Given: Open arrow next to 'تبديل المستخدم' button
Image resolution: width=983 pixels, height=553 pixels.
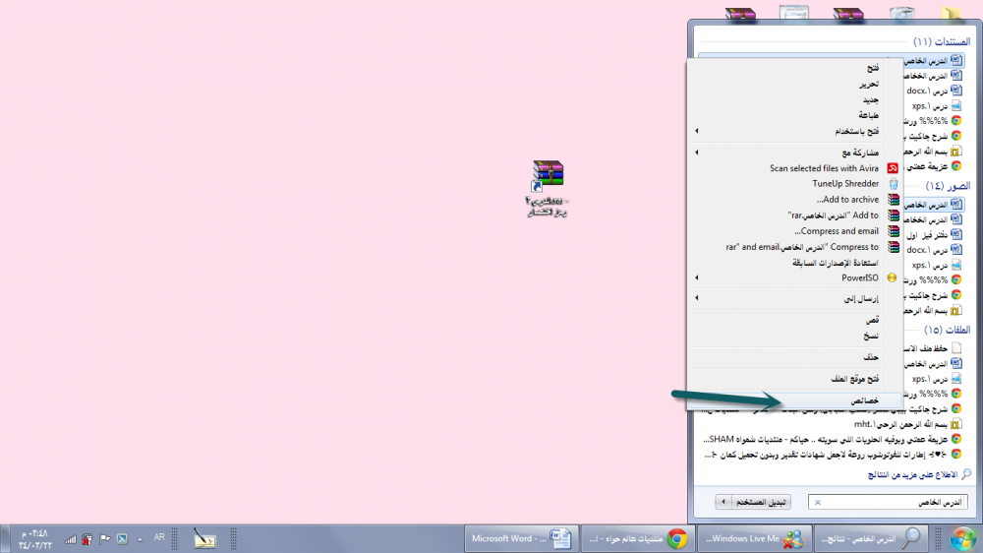Looking at the screenshot, I should 724,502.
